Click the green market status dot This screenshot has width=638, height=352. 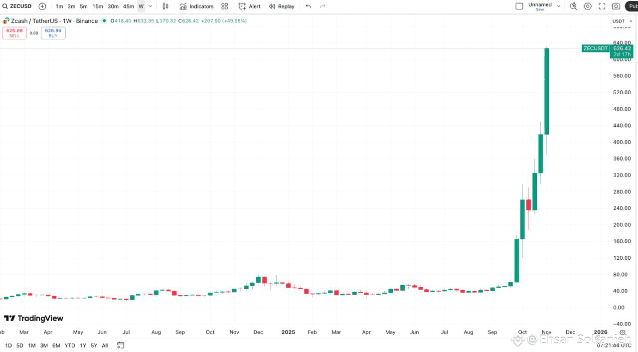tap(104, 21)
